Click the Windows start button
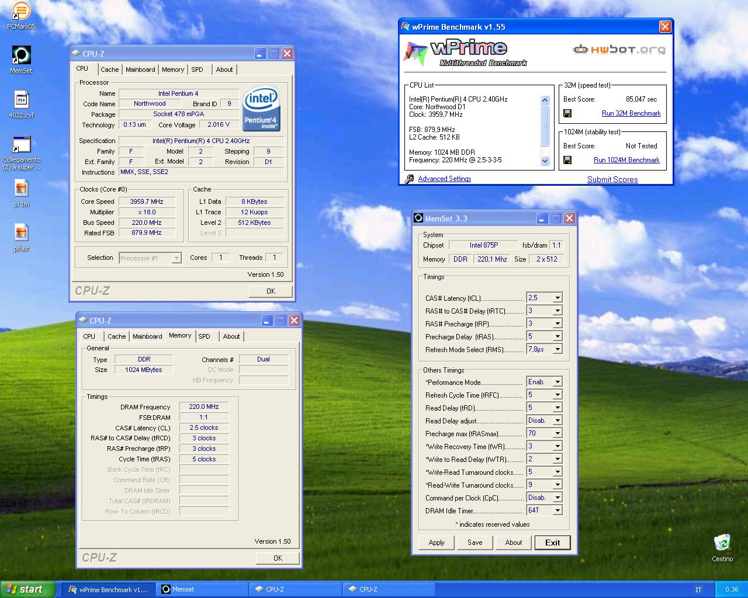 27,589
